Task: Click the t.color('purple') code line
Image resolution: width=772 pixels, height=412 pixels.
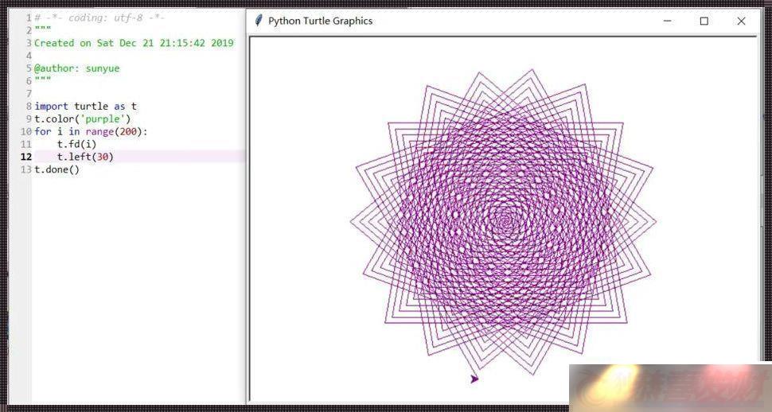Action: click(83, 119)
